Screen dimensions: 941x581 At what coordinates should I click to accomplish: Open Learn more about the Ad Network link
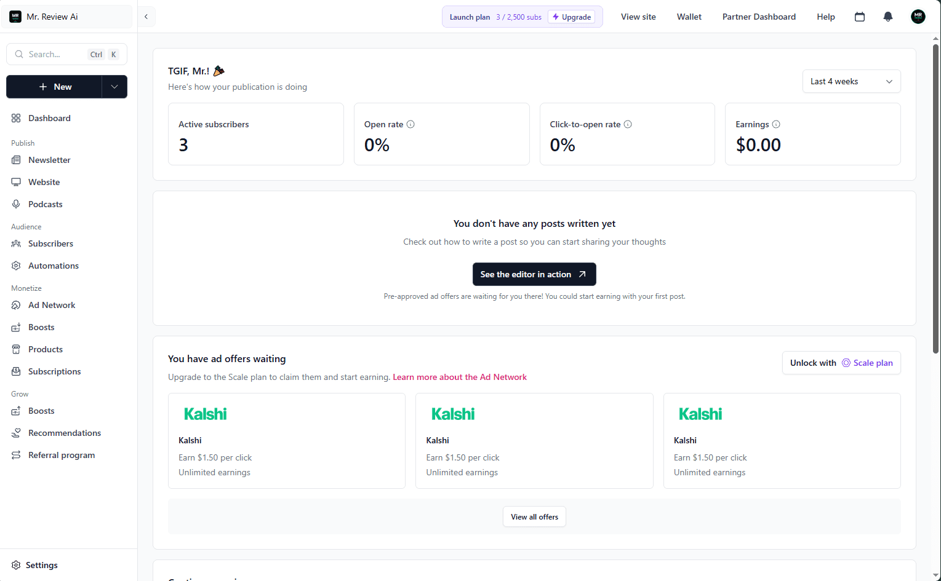tap(460, 377)
